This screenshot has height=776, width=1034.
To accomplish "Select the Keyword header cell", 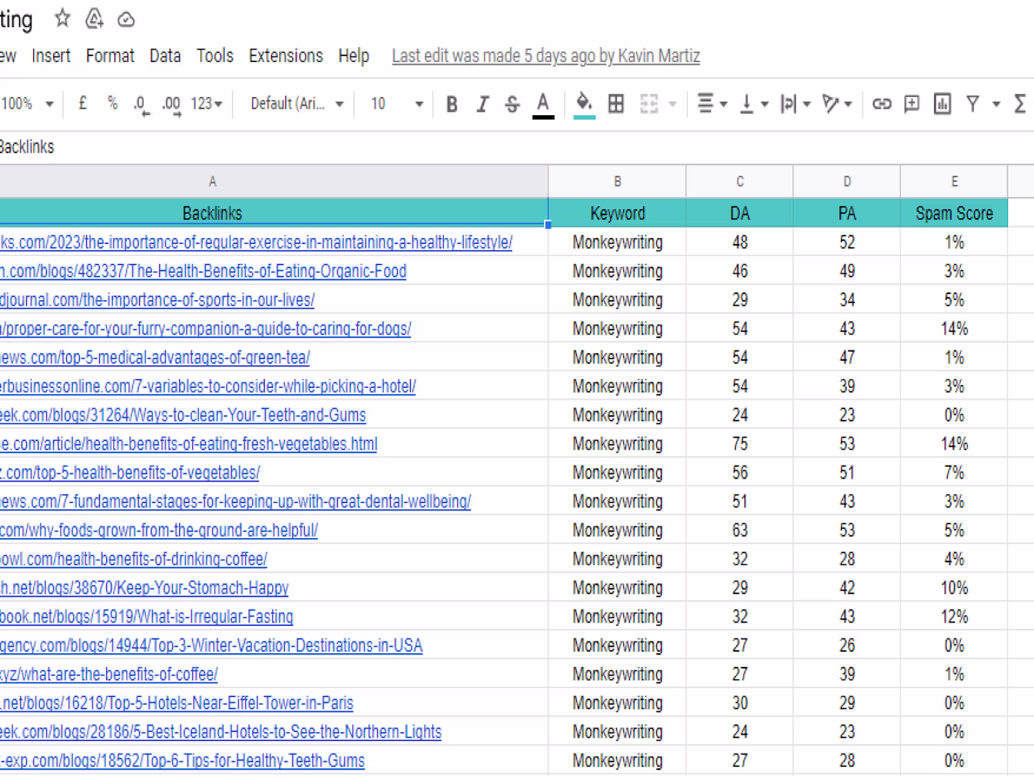I will point(618,213).
